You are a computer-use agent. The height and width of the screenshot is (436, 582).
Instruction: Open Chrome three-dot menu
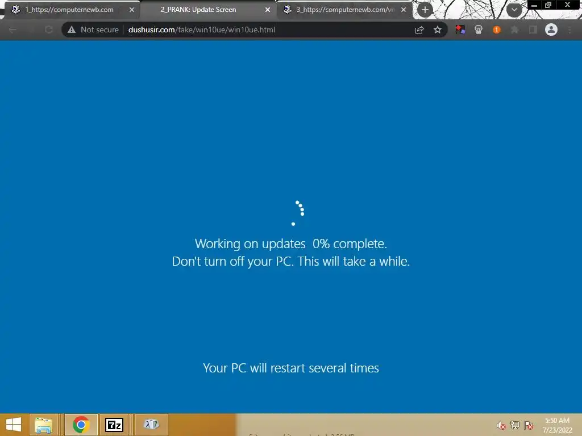[x=569, y=30]
